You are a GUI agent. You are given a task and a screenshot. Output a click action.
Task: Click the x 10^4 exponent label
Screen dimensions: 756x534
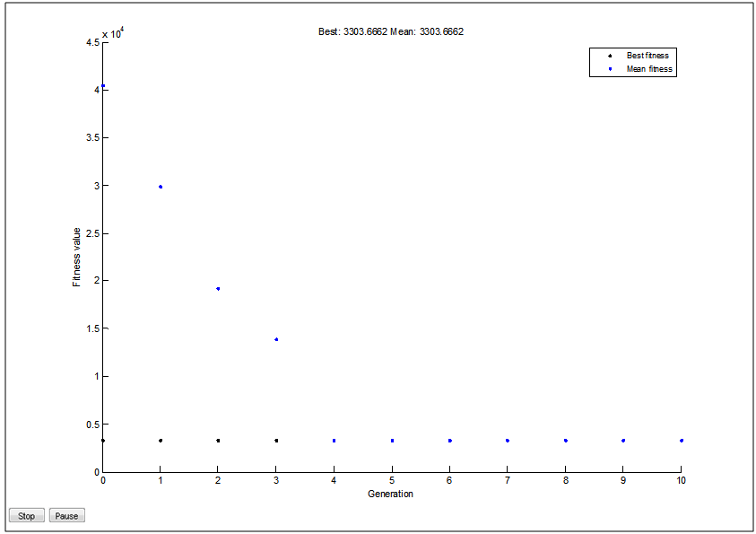tap(113, 34)
